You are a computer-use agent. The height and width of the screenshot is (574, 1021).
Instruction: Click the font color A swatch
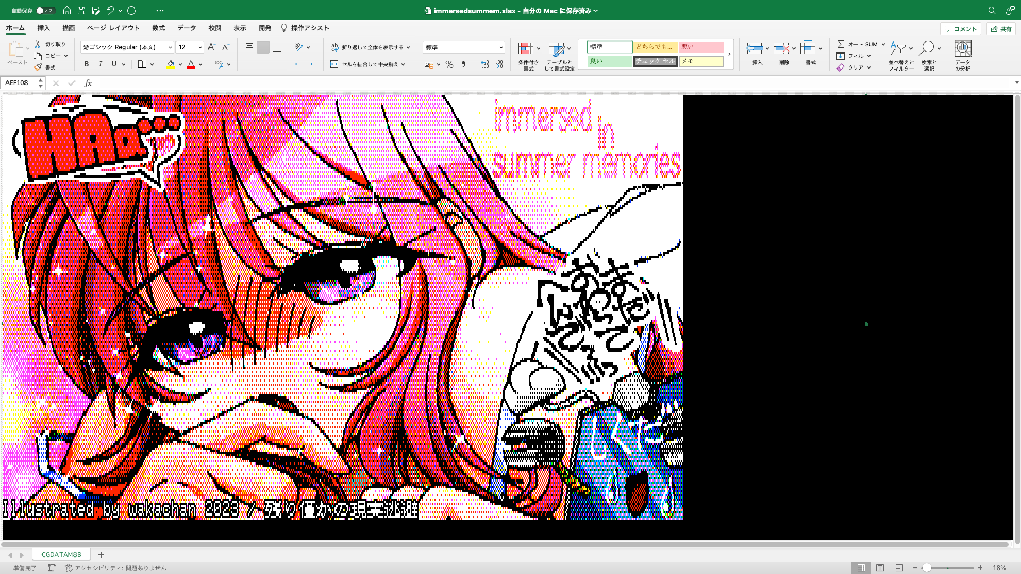pos(191,64)
